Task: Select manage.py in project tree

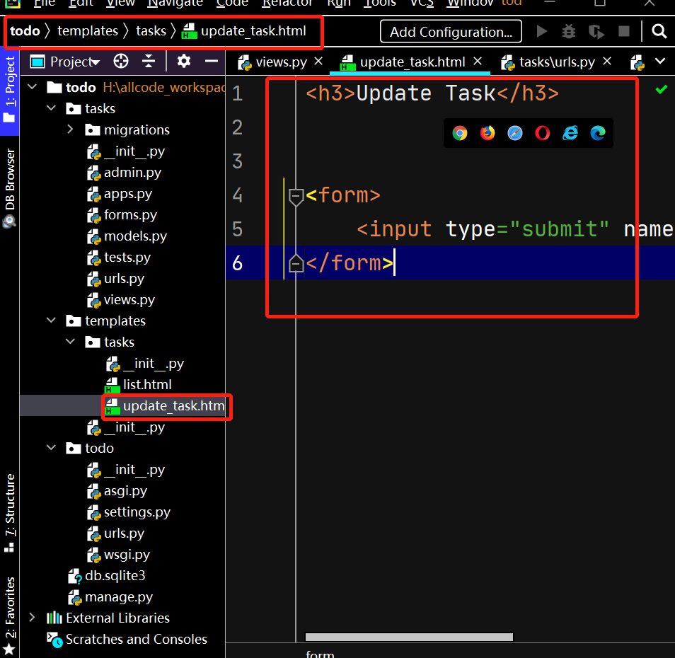Action: click(x=110, y=597)
